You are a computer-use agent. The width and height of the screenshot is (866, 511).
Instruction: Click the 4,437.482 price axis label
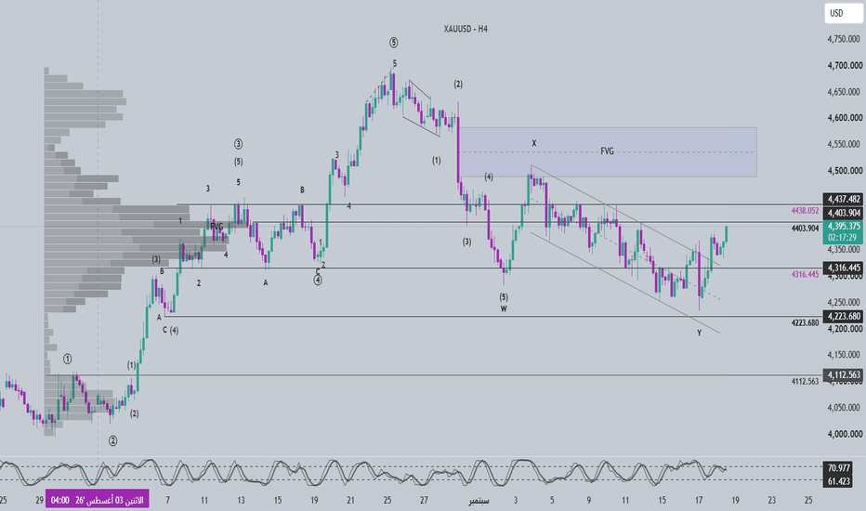coord(844,199)
